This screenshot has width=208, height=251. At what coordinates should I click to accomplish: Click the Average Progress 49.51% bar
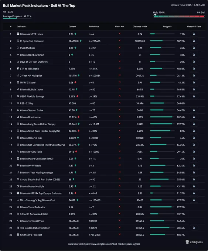tap(17, 18)
